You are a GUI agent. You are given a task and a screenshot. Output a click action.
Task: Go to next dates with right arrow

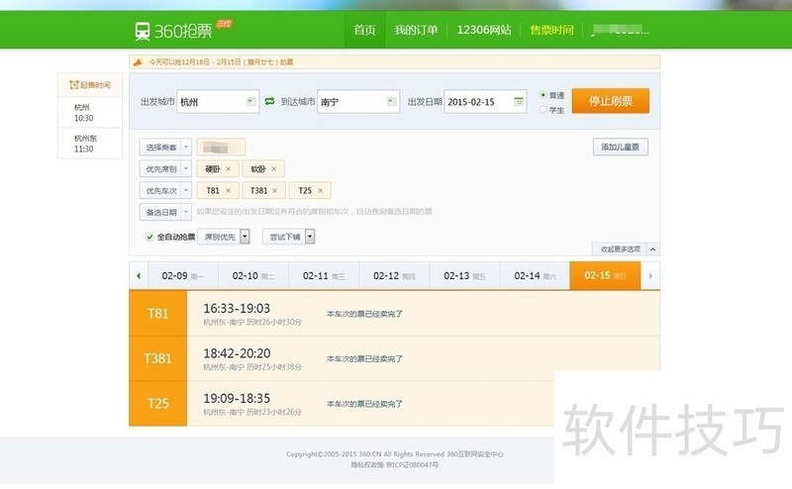pos(650,276)
